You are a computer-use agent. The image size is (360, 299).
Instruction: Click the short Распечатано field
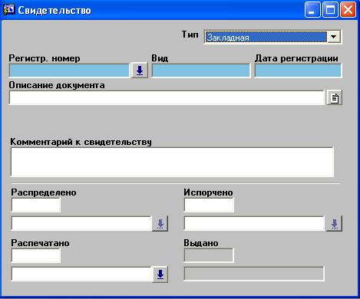tap(36, 255)
